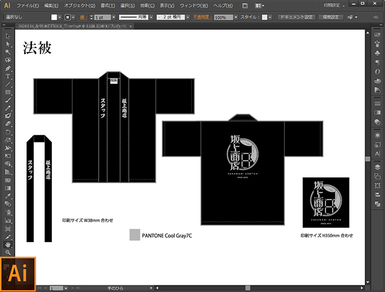385x292 pixels.
Task: Select the Magic Wand tool
Action: [x=8, y=52]
